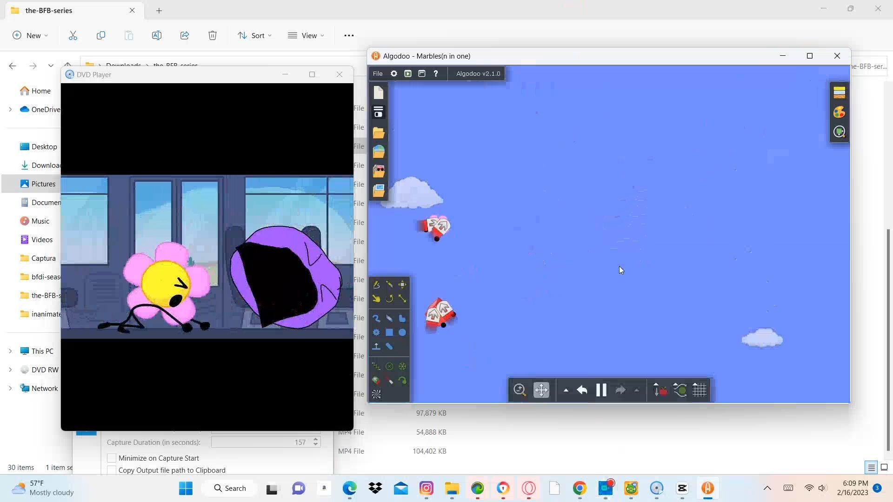Open the File menu in Algodoo
Screen dimensions: 893x502
coord(378,73)
